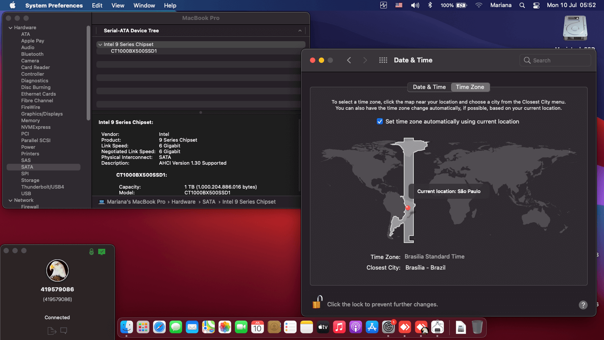The image size is (604, 340).
Task: Collapse the Intel 9 Series Chipset row
Action: point(100,44)
